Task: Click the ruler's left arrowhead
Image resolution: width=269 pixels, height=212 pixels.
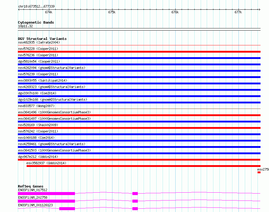Action: 19,9
